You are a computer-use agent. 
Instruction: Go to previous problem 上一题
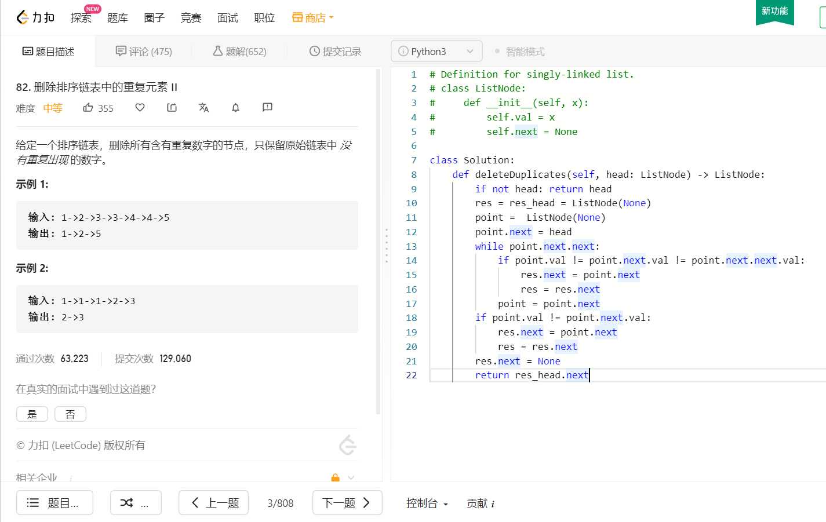point(213,502)
